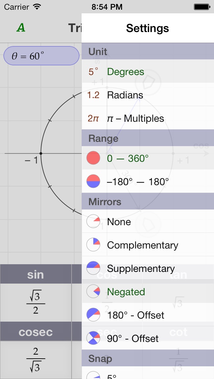Viewport: 214px width, 379px height.
Task: Tap the θ = 60° input field
Action: (x=41, y=55)
